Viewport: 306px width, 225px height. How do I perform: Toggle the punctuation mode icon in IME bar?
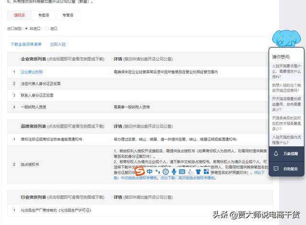158,171
